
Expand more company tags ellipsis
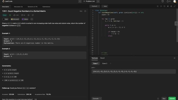[32, 19]
